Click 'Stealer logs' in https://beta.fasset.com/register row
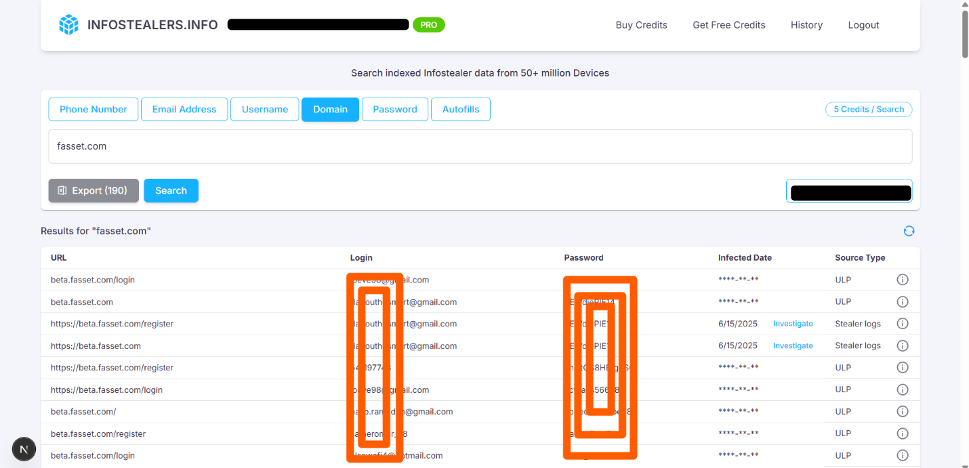The image size is (969, 468). pos(858,324)
